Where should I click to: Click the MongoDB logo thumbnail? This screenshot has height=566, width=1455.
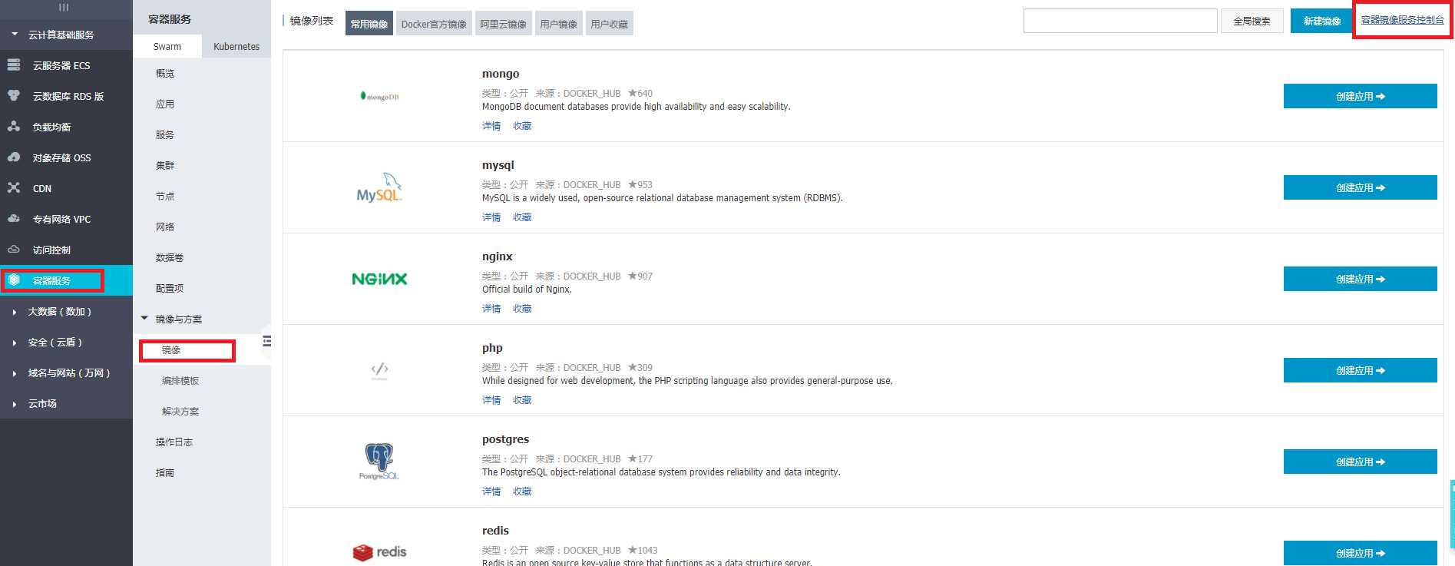pyautogui.click(x=379, y=96)
